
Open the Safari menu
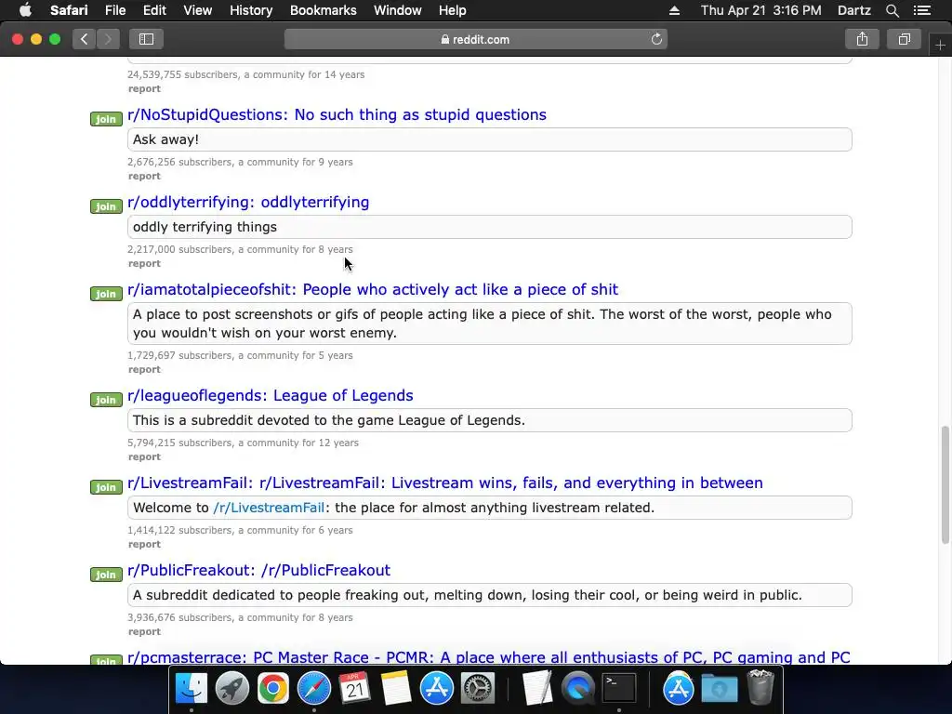coord(69,10)
